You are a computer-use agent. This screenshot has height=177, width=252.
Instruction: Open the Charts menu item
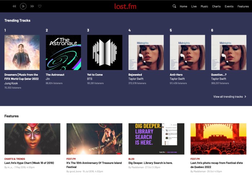pyautogui.click(x=216, y=6)
